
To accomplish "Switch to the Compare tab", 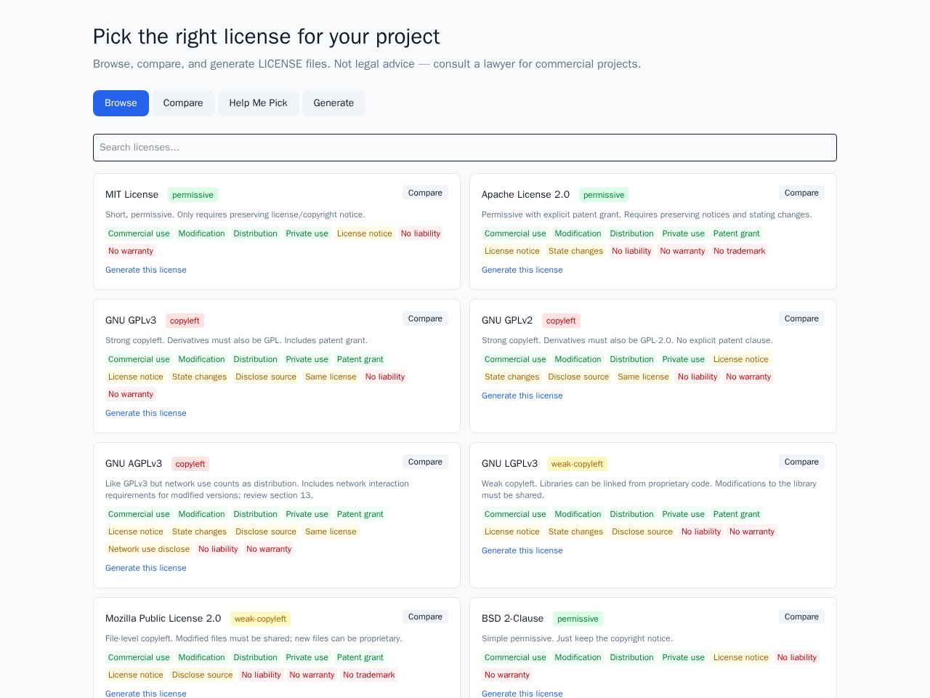I will click(x=183, y=103).
